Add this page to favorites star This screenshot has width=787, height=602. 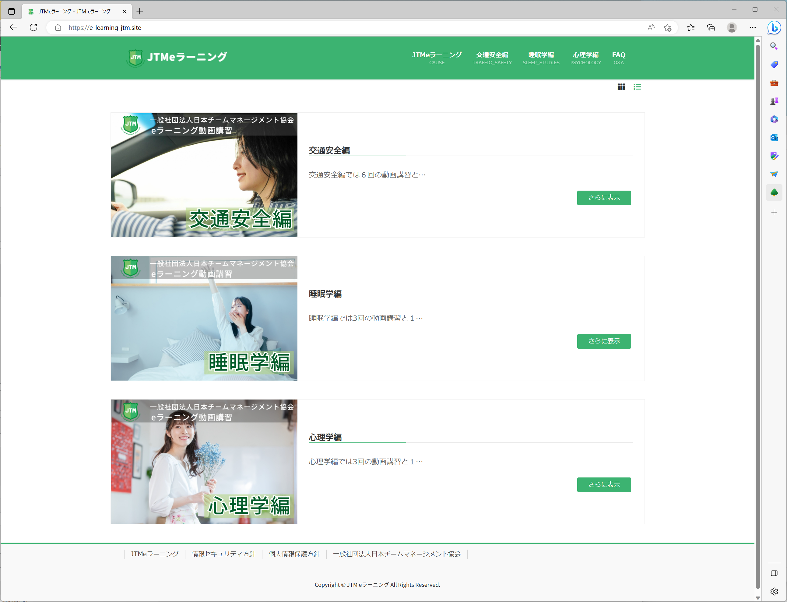pos(667,28)
